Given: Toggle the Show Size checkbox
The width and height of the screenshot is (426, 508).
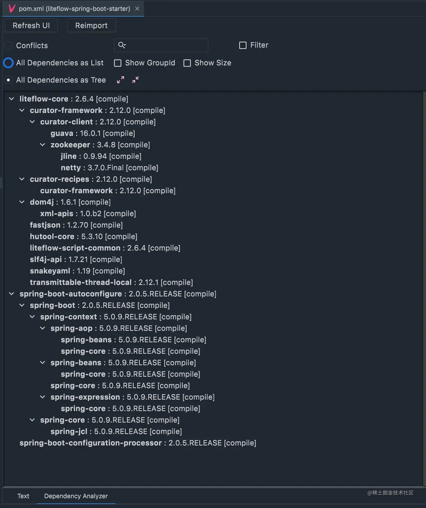Looking at the screenshot, I should point(187,63).
